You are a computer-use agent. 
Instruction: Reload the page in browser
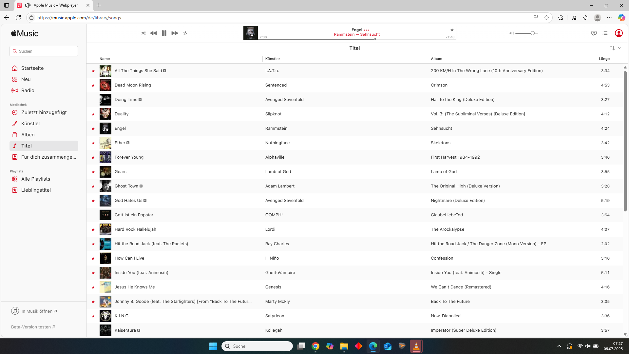[18, 18]
